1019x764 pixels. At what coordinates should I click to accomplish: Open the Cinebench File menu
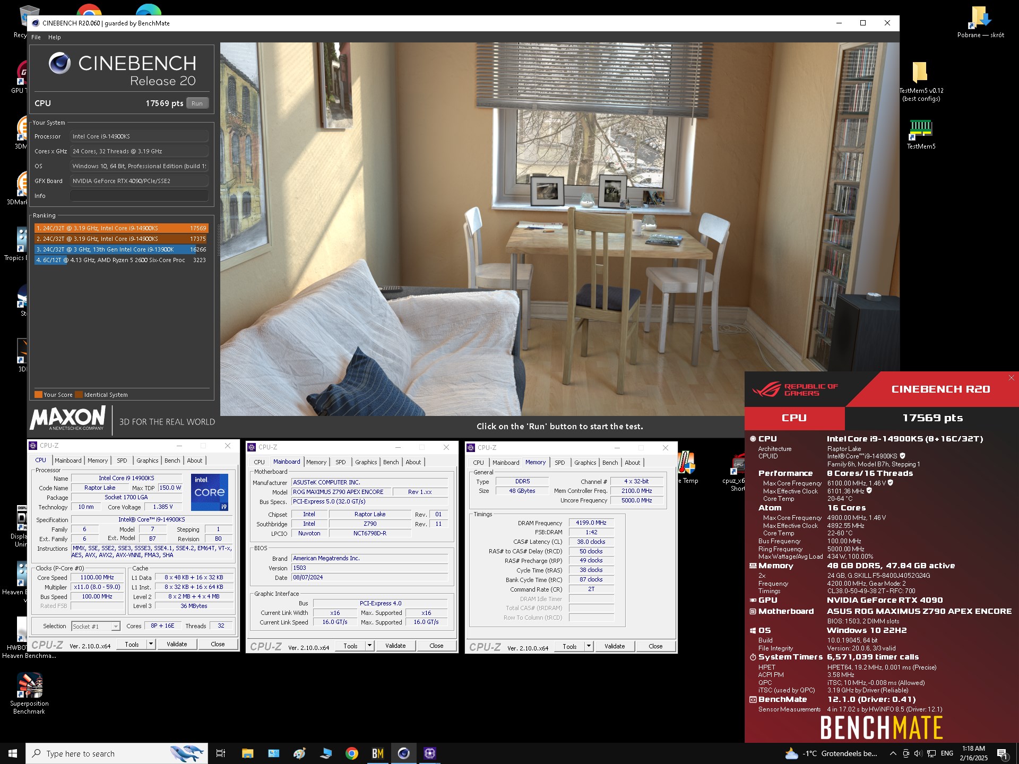click(36, 37)
